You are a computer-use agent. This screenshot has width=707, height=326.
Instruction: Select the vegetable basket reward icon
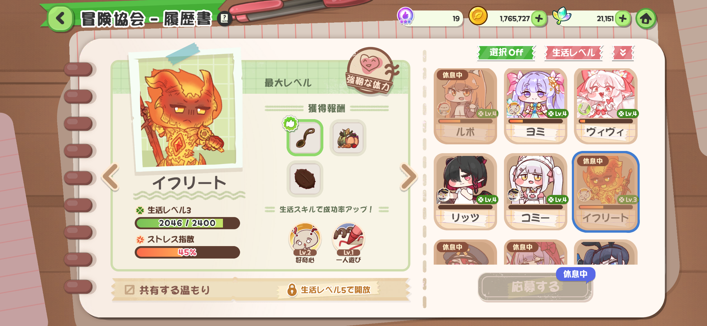tap(348, 138)
